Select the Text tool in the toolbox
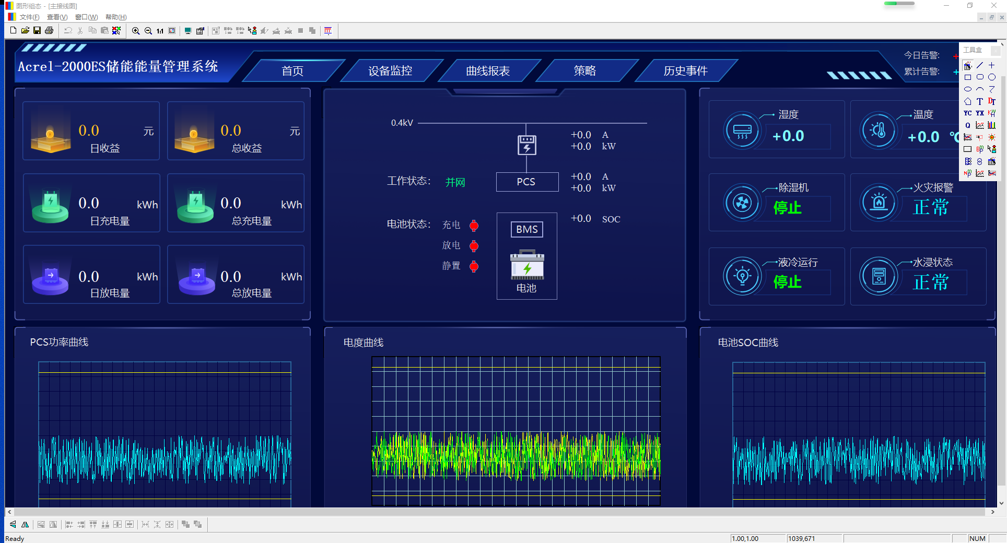 click(980, 101)
